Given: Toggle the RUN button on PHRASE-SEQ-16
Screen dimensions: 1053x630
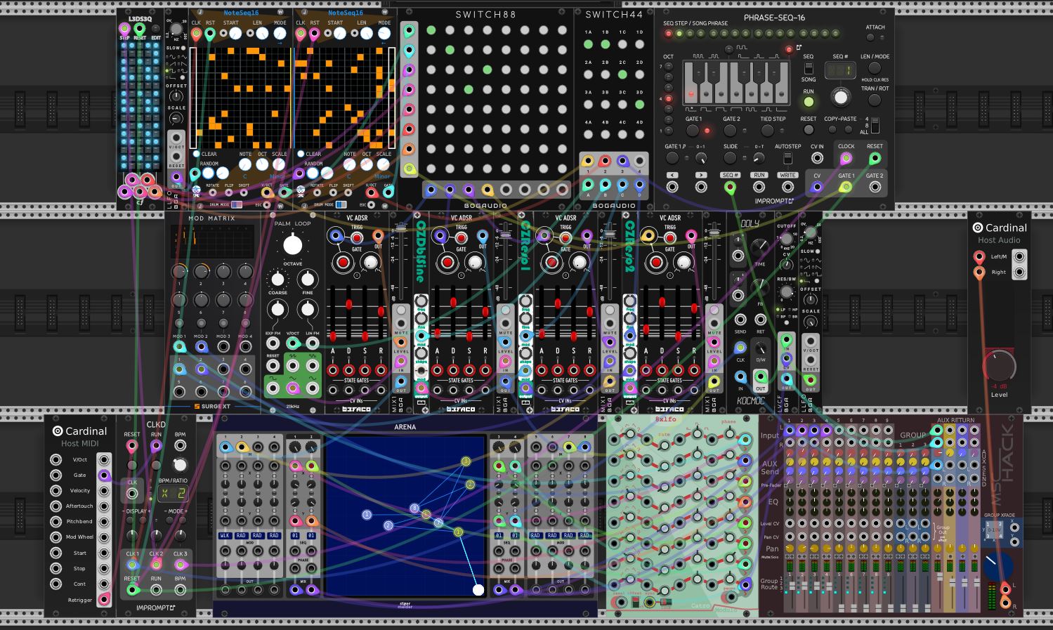Looking at the screenshot, I should [809, 102].
